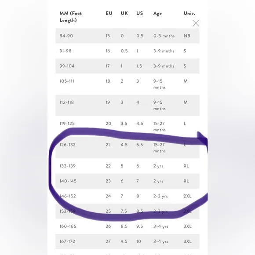Select the EU size 22 cell

click(x=108, y=166)
